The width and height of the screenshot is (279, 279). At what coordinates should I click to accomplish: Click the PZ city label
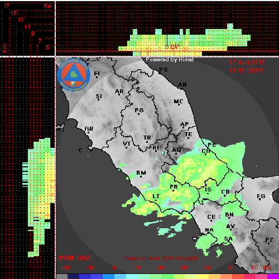click(269, 240)
